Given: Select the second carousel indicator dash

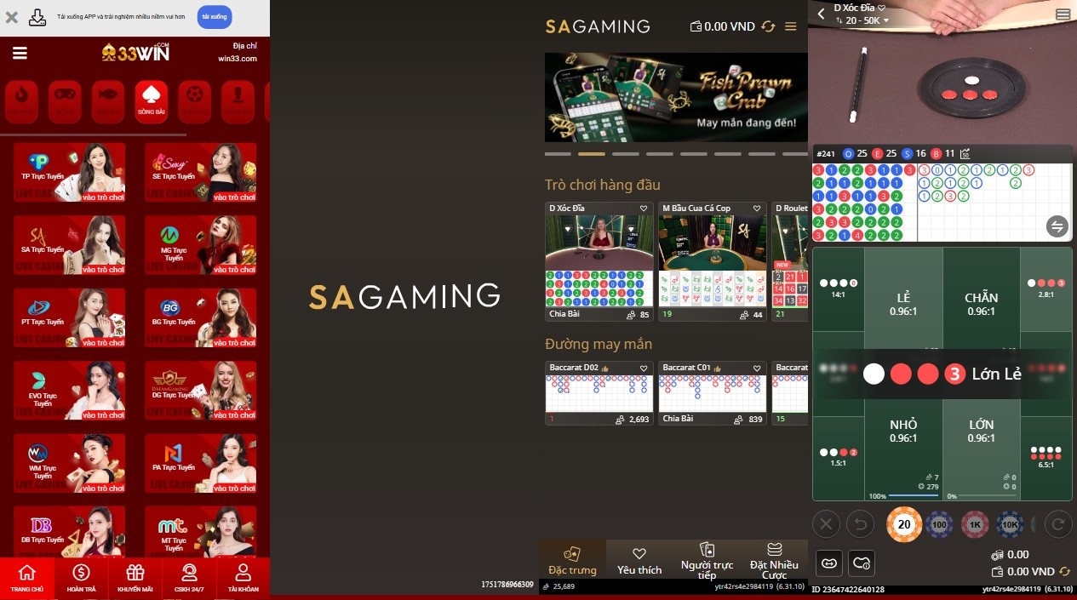Looking at the screenshot, I should tap(592, 154).
